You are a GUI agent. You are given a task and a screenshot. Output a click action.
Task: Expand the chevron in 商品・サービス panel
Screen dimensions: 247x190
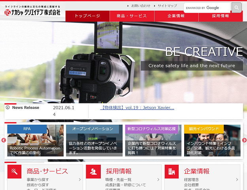coord(80,180)
